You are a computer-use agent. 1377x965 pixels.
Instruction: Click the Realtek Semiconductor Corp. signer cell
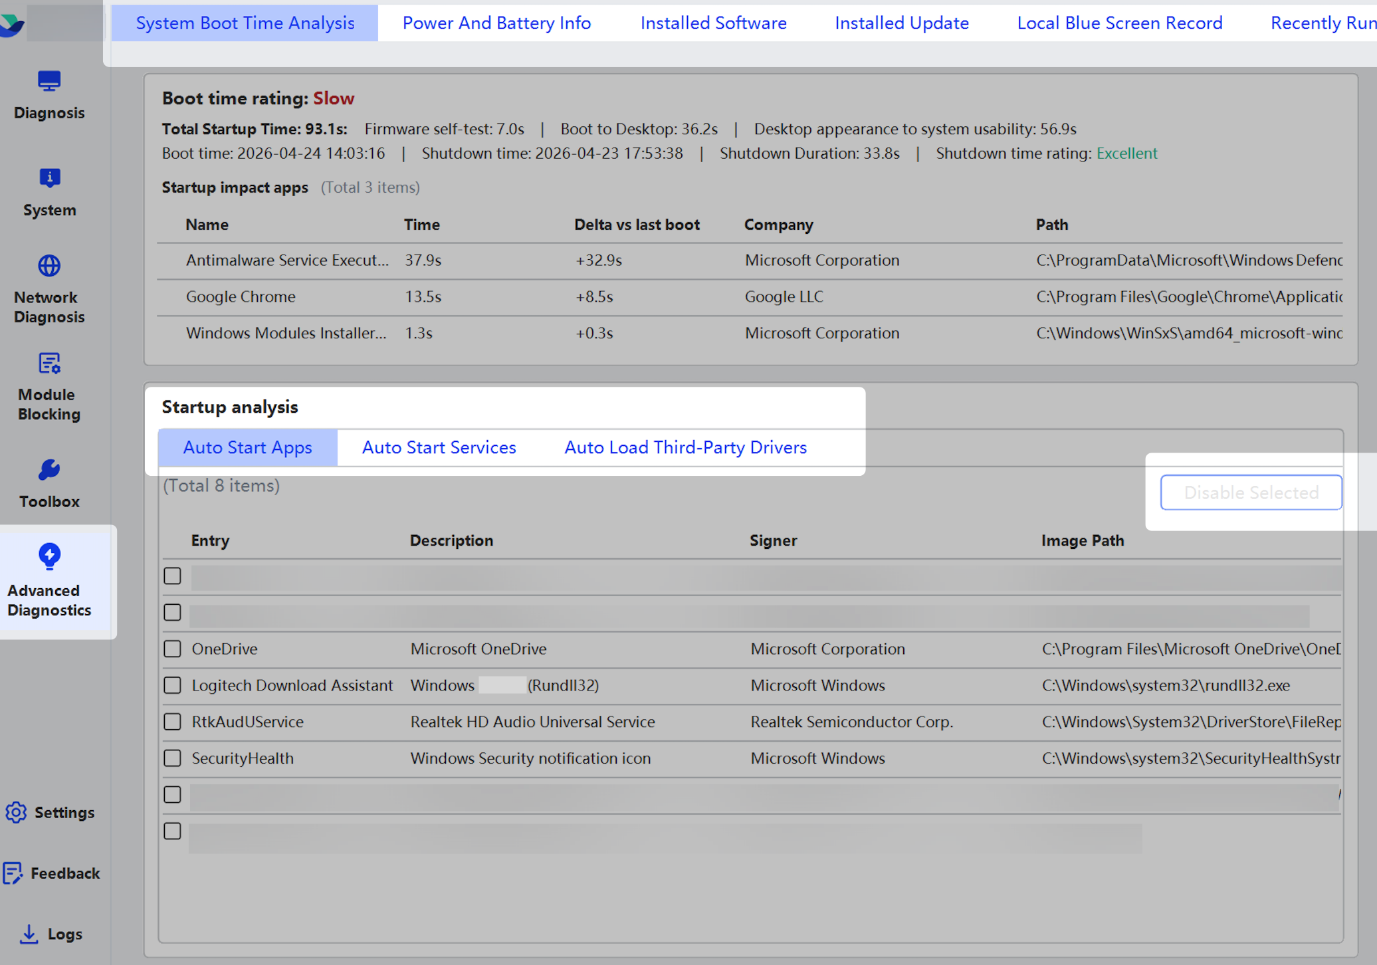[x=852, y=722]
